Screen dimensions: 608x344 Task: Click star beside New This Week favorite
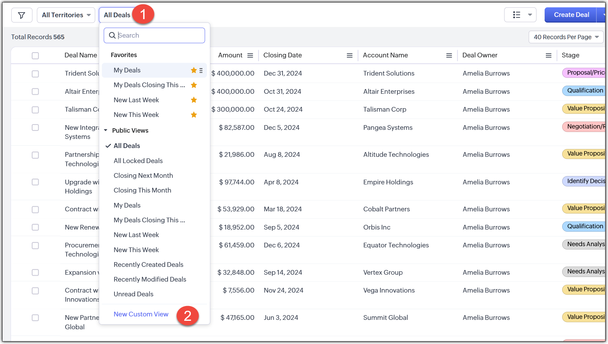pos(194,115)
